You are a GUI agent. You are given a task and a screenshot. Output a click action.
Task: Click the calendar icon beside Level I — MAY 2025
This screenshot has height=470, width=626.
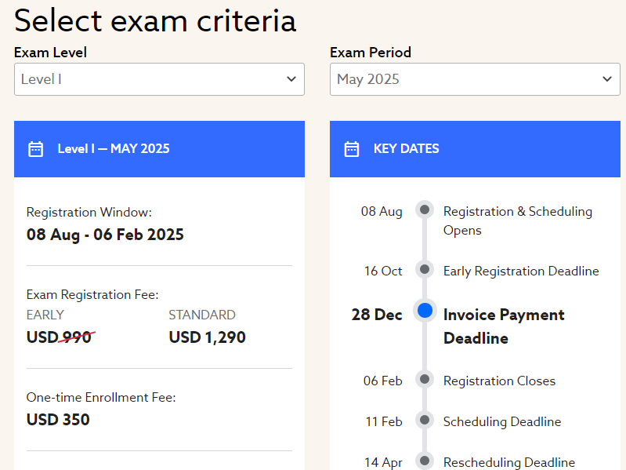[35, 149]
